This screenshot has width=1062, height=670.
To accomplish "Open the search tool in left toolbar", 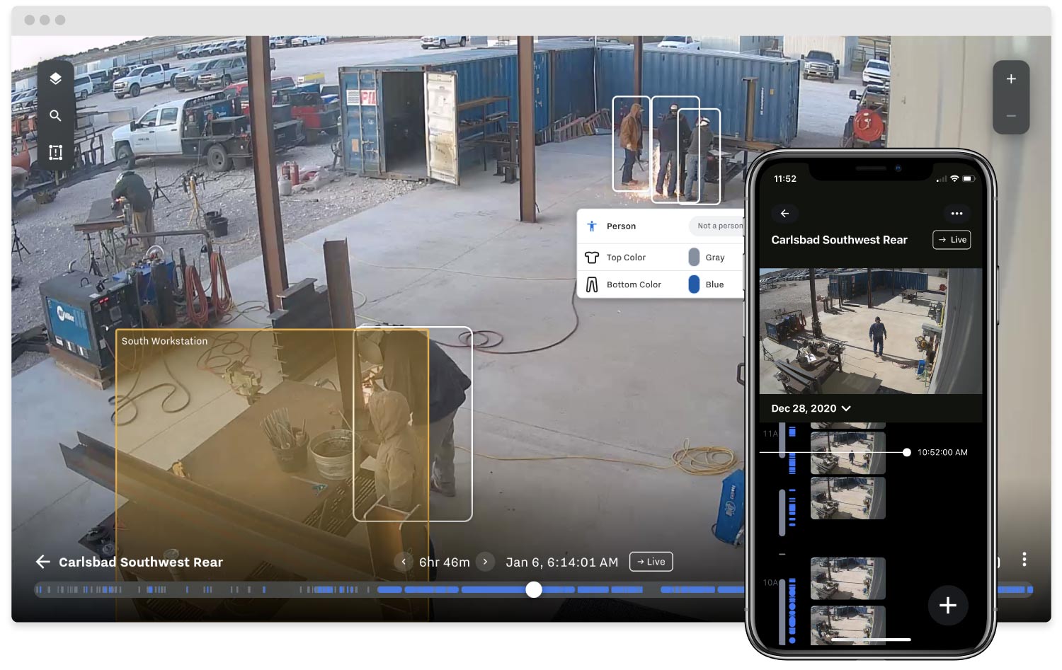I will click(x=56, y=115).
